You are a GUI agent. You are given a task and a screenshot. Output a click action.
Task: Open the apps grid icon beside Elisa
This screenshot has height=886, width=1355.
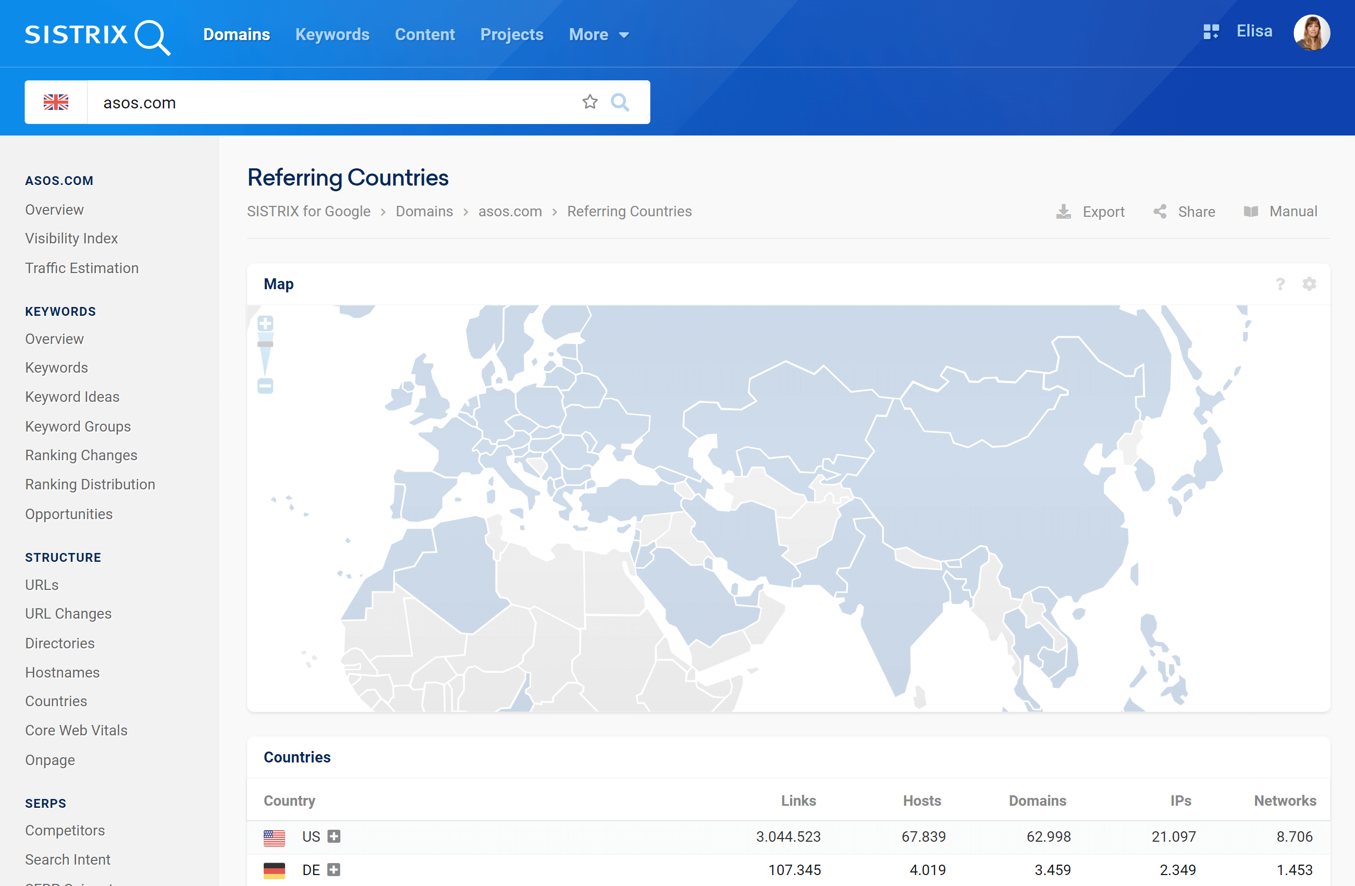1211,31
